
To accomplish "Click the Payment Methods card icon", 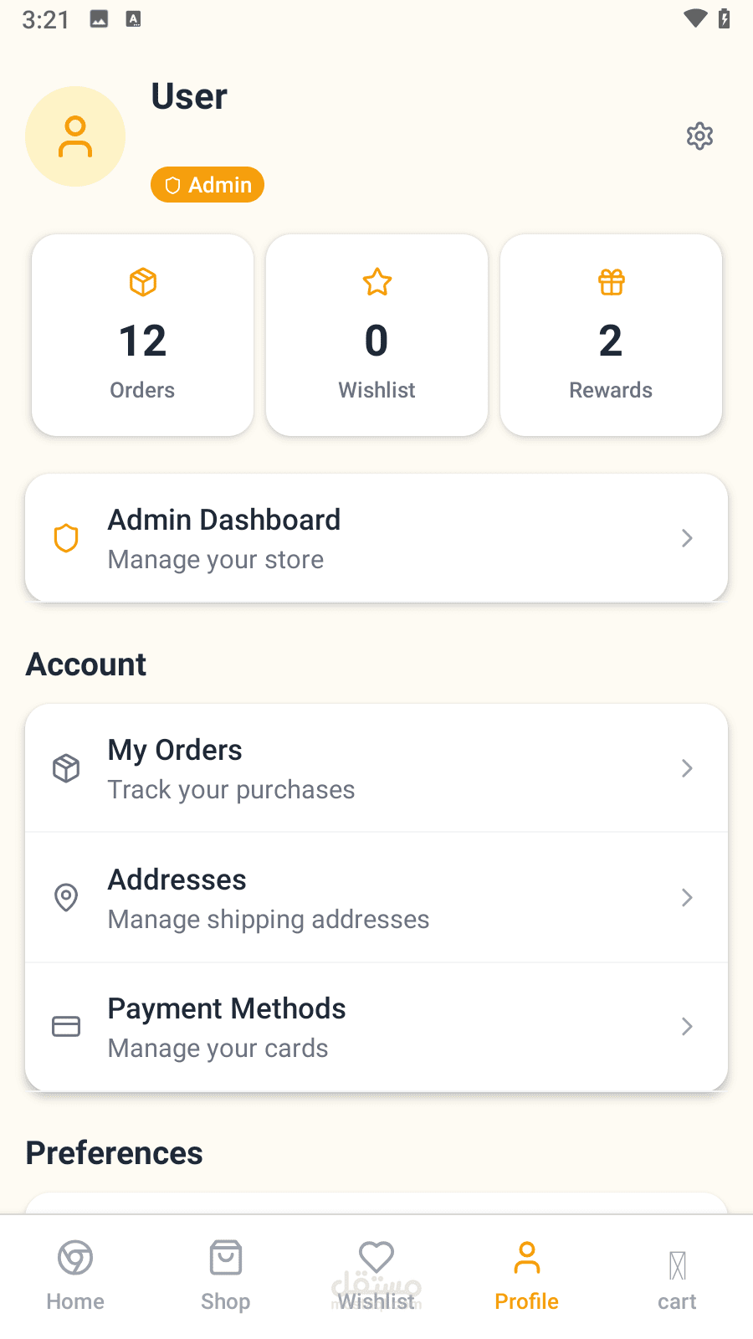I will (66, 1026).
